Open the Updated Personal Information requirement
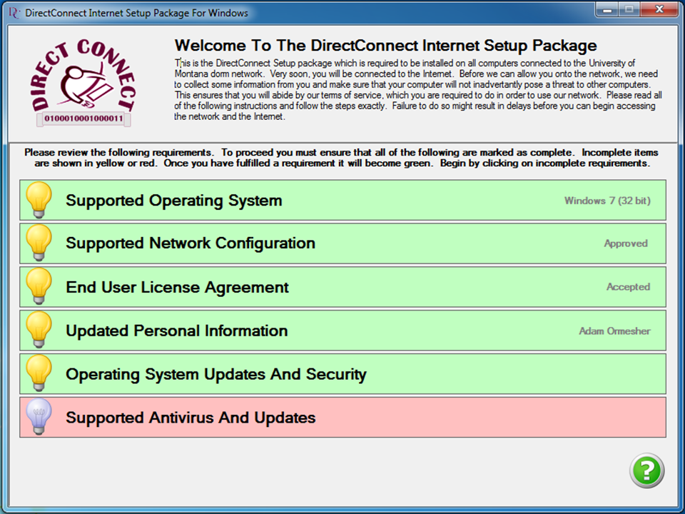Viewport: 685px width, 514px height. click(342, 331)
